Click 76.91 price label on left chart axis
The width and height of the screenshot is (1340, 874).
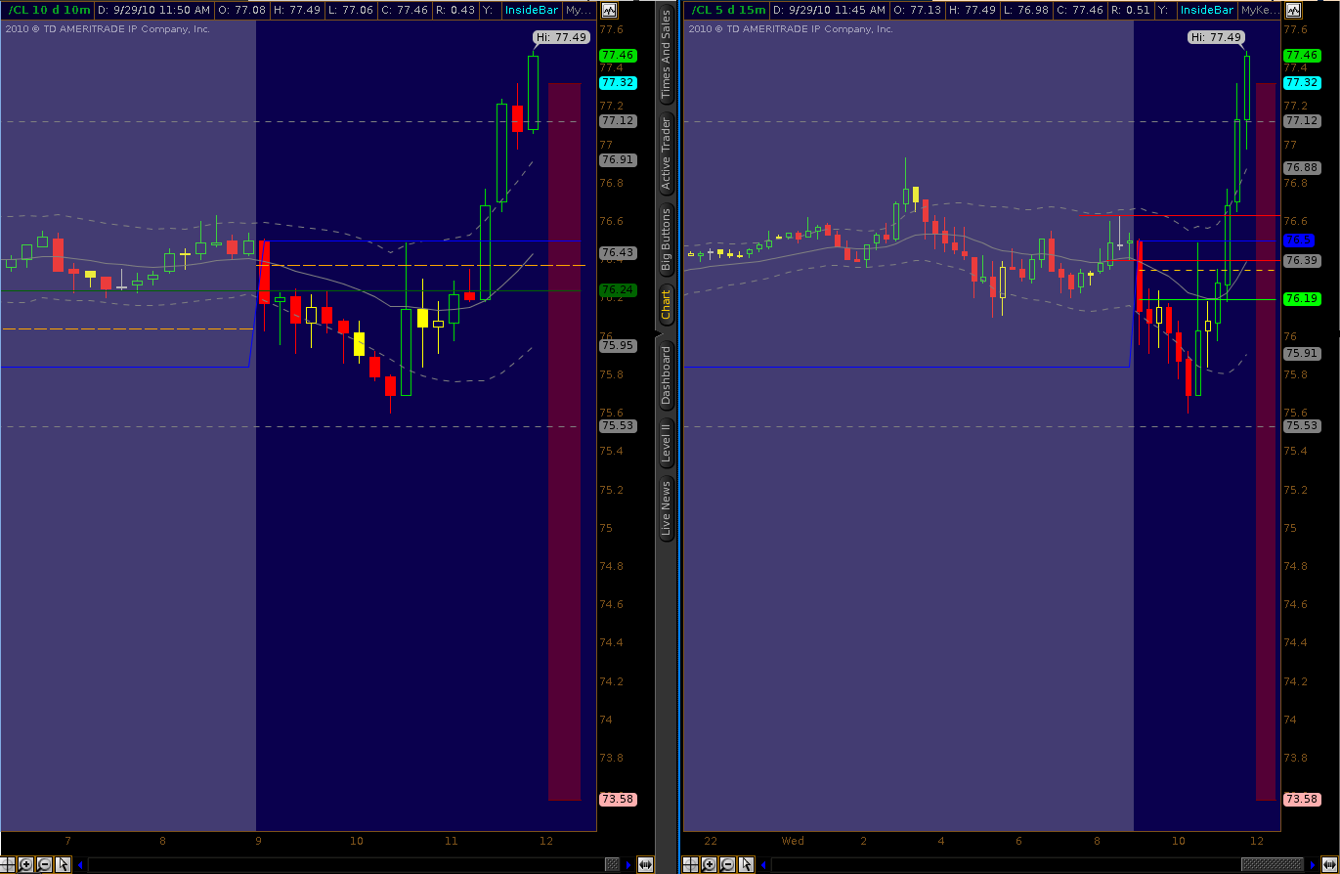[618, 160]
